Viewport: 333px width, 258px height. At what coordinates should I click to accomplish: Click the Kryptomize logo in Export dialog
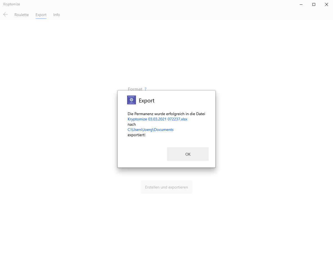(132, 100)
